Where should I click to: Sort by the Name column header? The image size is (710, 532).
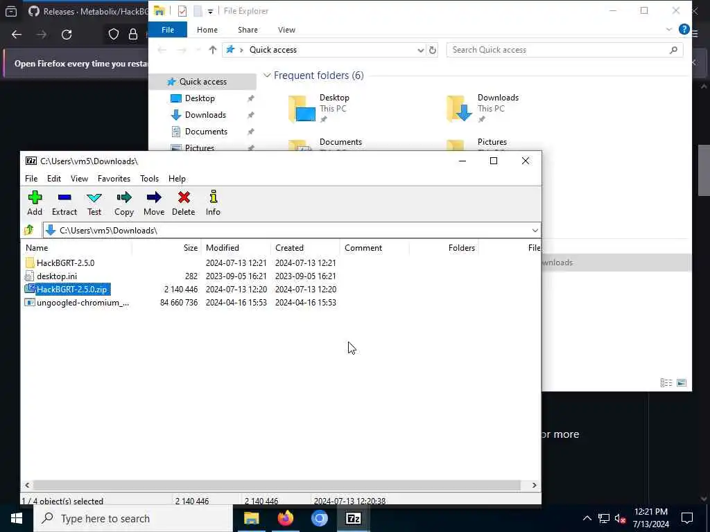tap(76, 248)
